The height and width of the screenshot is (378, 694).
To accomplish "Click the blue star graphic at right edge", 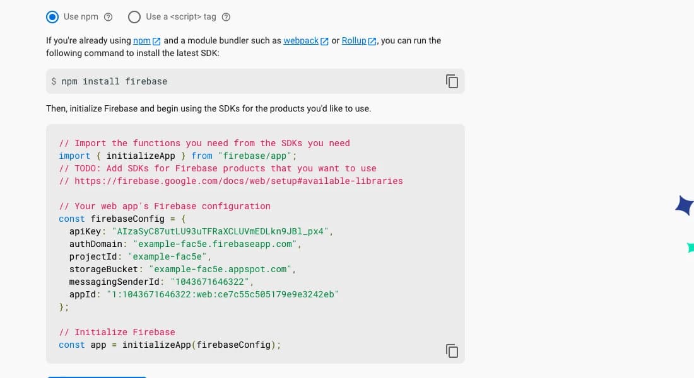I will point(685,205).
